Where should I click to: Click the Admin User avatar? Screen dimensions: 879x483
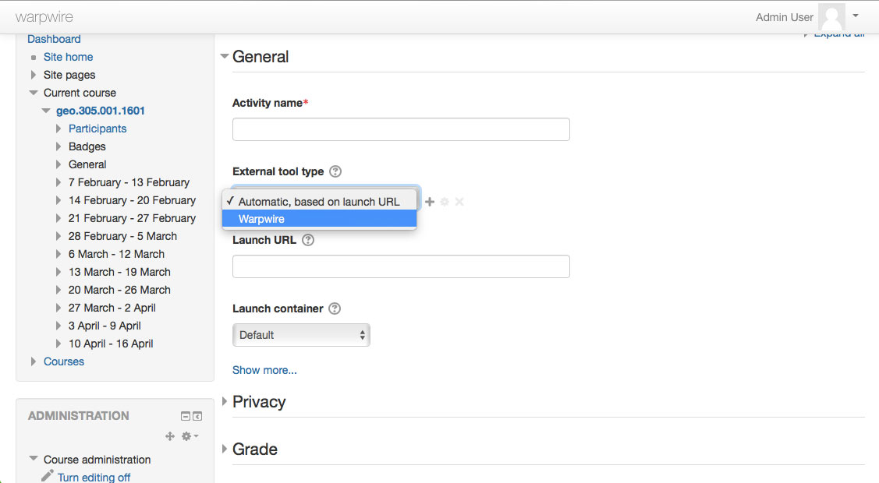[x=831, y=17]
